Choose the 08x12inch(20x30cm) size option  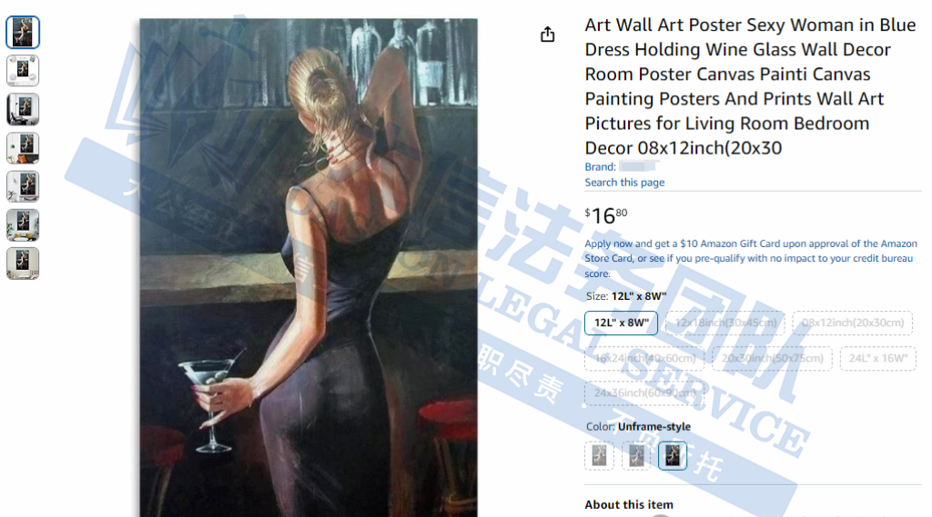(852, 323)
